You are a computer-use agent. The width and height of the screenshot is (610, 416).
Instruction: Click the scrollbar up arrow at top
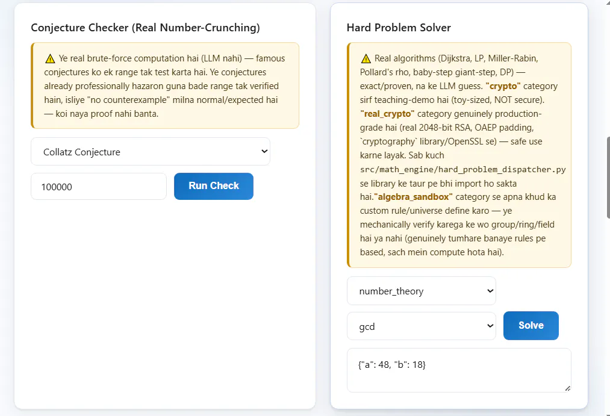(607, 2)
